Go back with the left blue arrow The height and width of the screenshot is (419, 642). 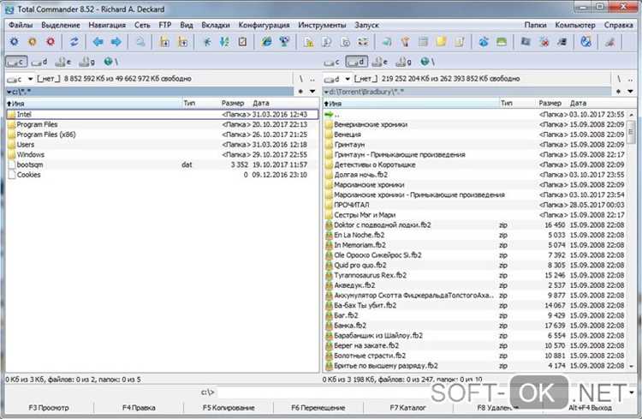(x=98, y=41)
